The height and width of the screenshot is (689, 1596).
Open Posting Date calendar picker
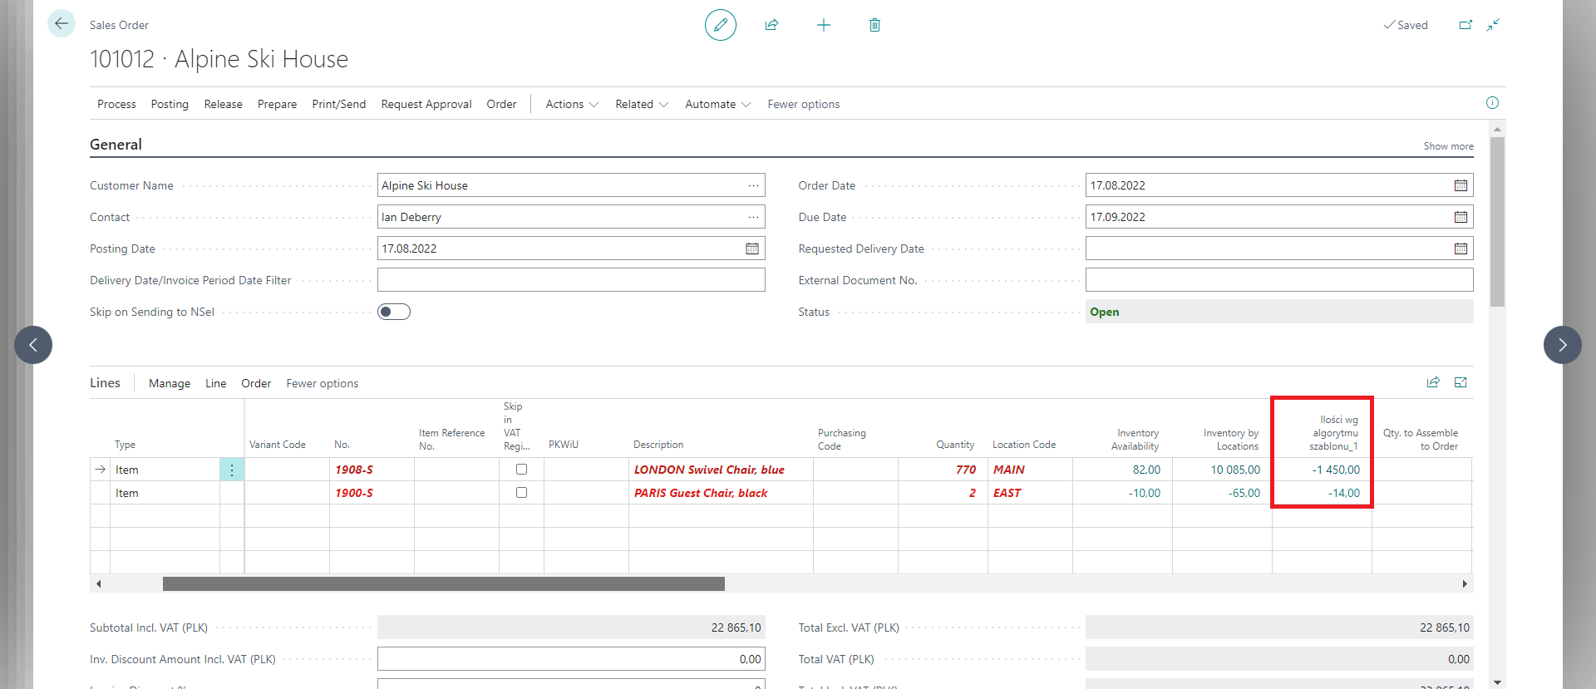coord(752,249)
